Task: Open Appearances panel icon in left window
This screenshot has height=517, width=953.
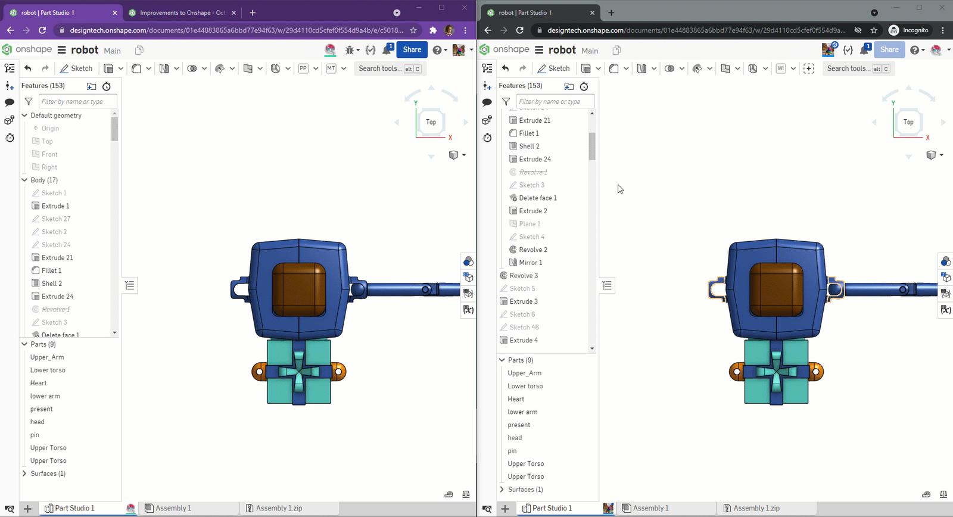Action: [468, 261]
